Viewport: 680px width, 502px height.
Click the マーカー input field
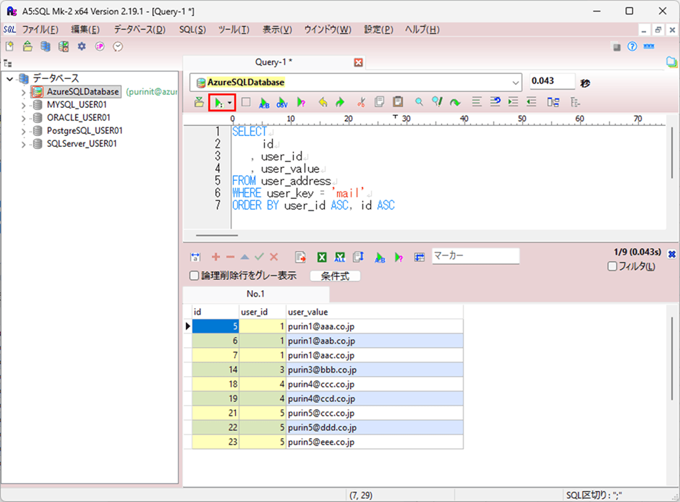point(475,256)
